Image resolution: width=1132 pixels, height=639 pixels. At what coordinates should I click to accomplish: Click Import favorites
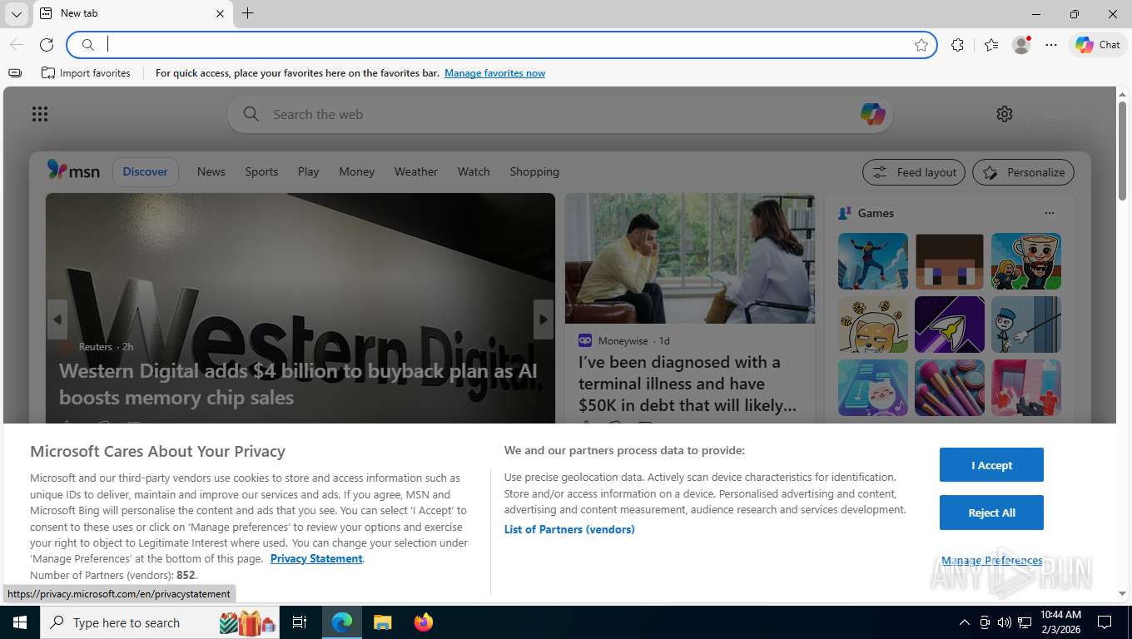pyautogui.click(x=86, y=73)
